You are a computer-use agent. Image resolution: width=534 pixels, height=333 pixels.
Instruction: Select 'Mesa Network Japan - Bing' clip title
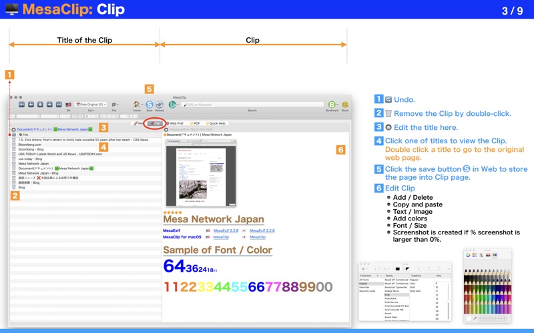38,173
